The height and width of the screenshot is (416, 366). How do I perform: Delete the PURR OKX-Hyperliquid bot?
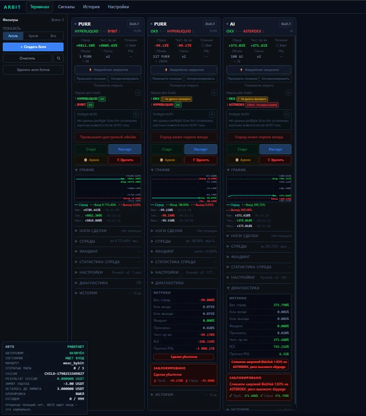201,160
